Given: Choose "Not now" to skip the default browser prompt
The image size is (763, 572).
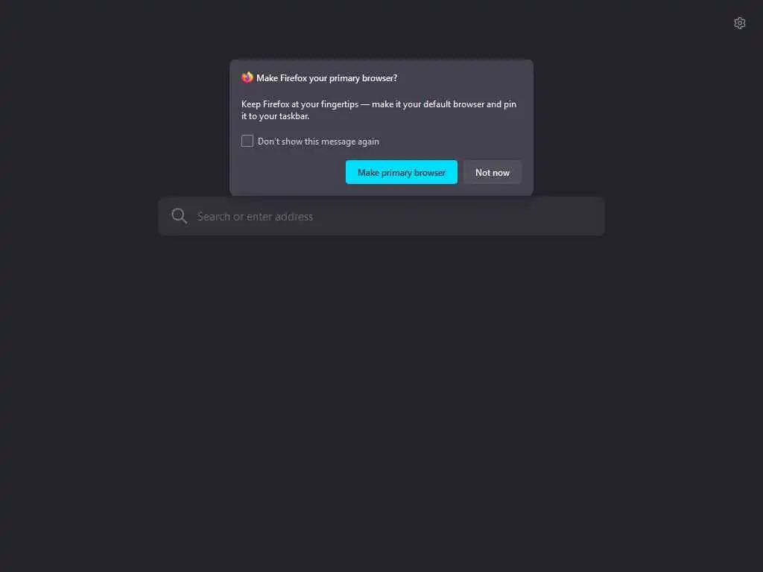Looking at the screenshot, I should point(492,172).
